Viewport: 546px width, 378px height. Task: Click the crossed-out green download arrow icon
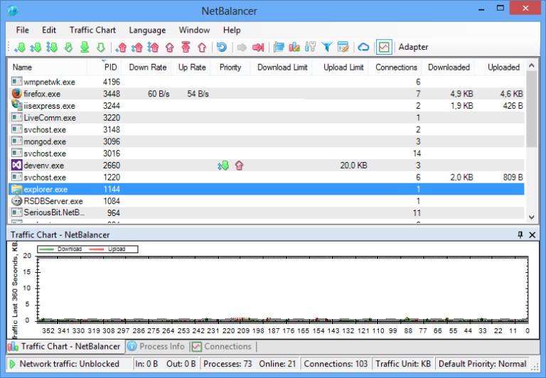click(x=68, y=47)
